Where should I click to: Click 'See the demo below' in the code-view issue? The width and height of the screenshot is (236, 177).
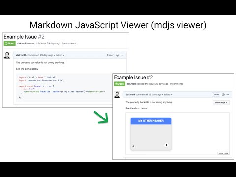click(27, 69)
